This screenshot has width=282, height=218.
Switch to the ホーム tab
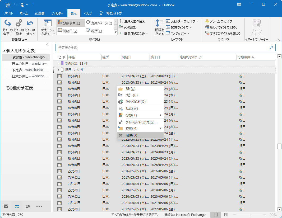click(x=24, y=13)
